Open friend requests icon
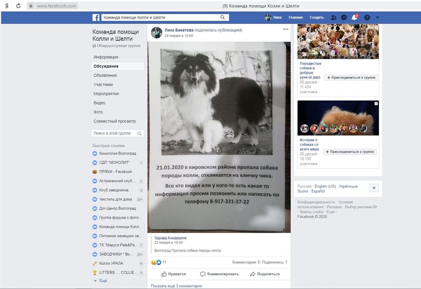 click(334, 17)
